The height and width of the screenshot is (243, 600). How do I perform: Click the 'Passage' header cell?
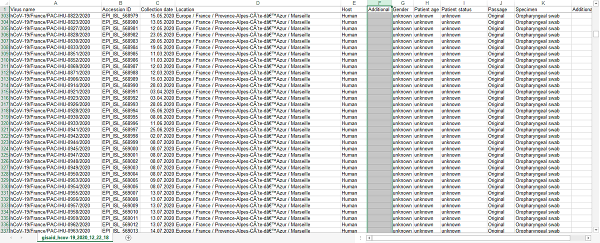coord(500,9)
